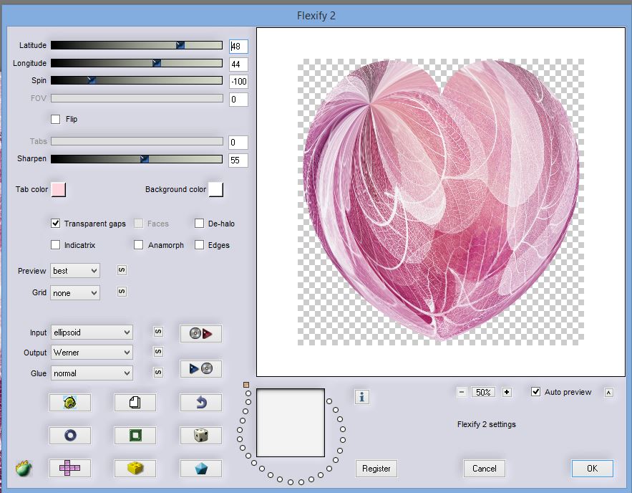Expand the Preview quality dropdown

click(x=75, y=271)
